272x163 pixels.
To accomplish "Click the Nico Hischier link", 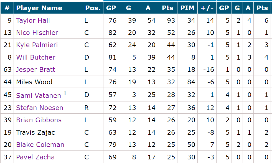I will click(37, 33).
